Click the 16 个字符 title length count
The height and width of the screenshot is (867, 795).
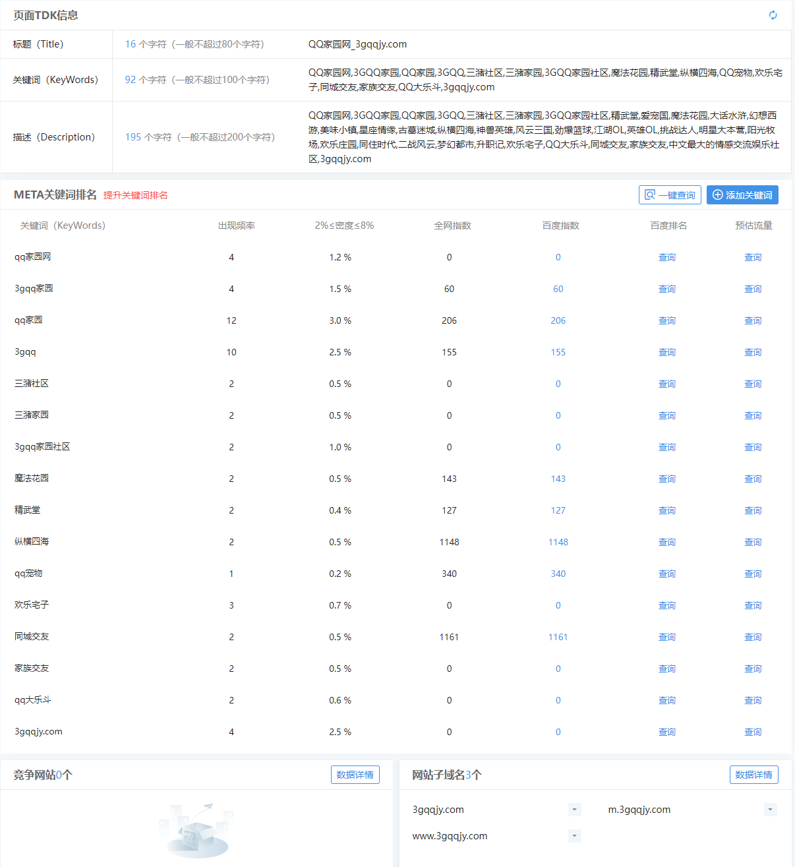(x=146, y=44)
